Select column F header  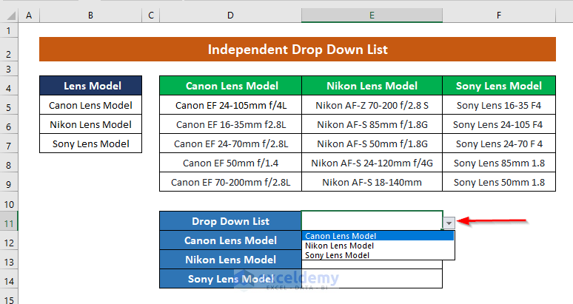498,16
